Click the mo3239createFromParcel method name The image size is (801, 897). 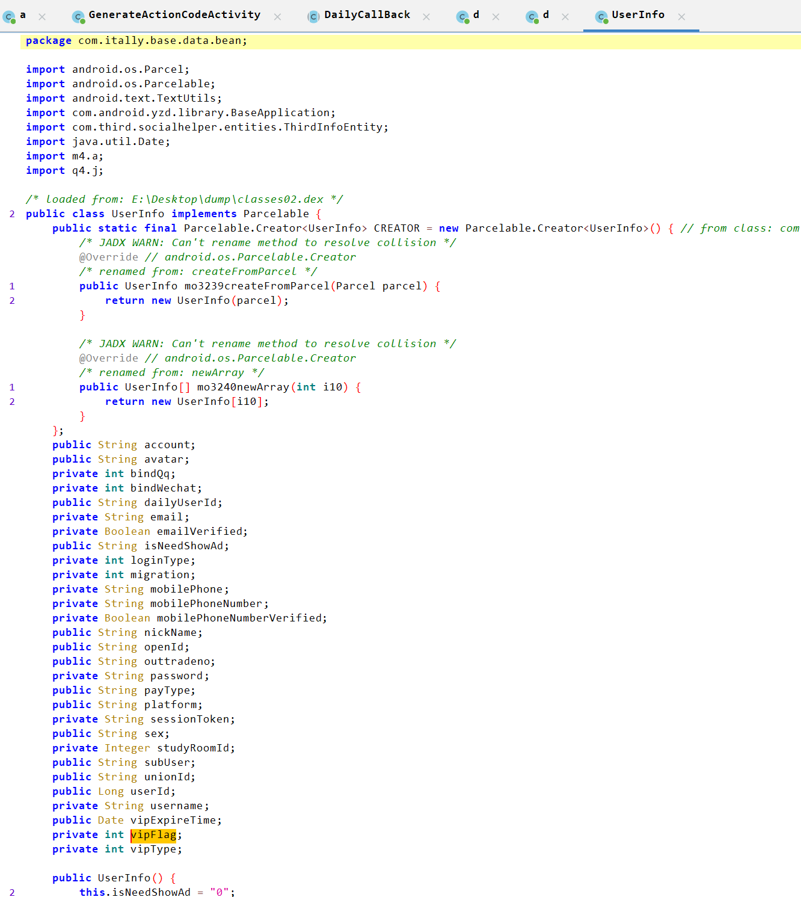pos(257,286)
